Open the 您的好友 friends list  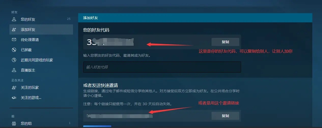click(41, 19)
